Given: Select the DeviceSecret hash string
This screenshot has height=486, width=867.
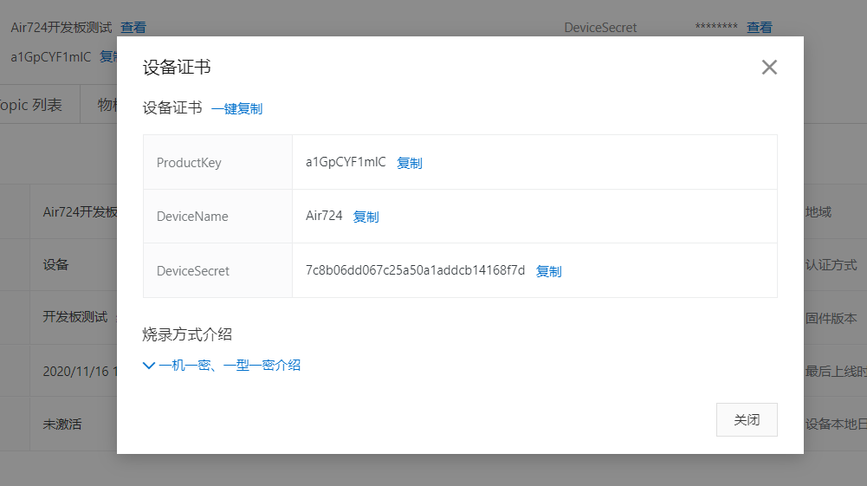Looking at the screenshot, I should [x=415, y=270].
